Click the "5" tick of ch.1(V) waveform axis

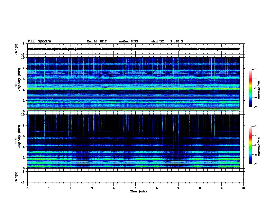coord(24,44)
